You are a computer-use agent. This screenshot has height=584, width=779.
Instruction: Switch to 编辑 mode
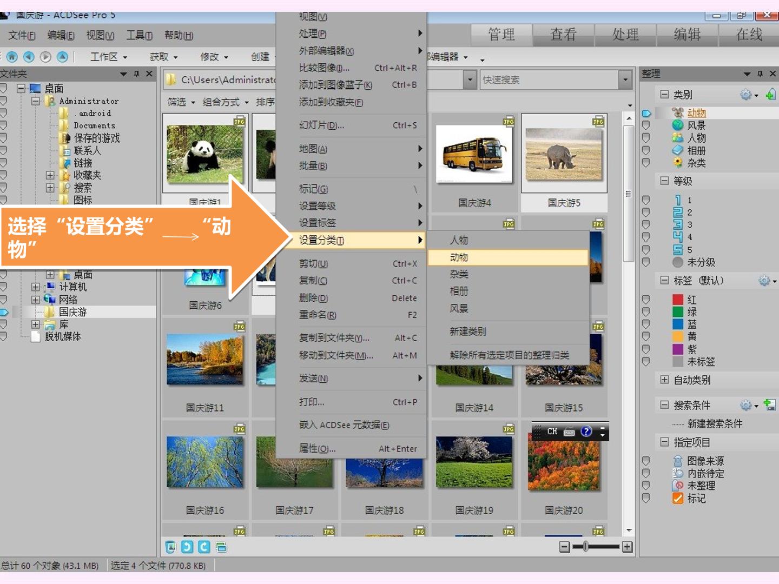click(x=687, y=35)
